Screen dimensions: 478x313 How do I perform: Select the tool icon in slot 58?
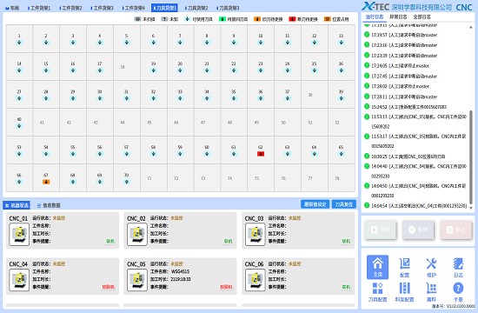[x=153, y=154]
